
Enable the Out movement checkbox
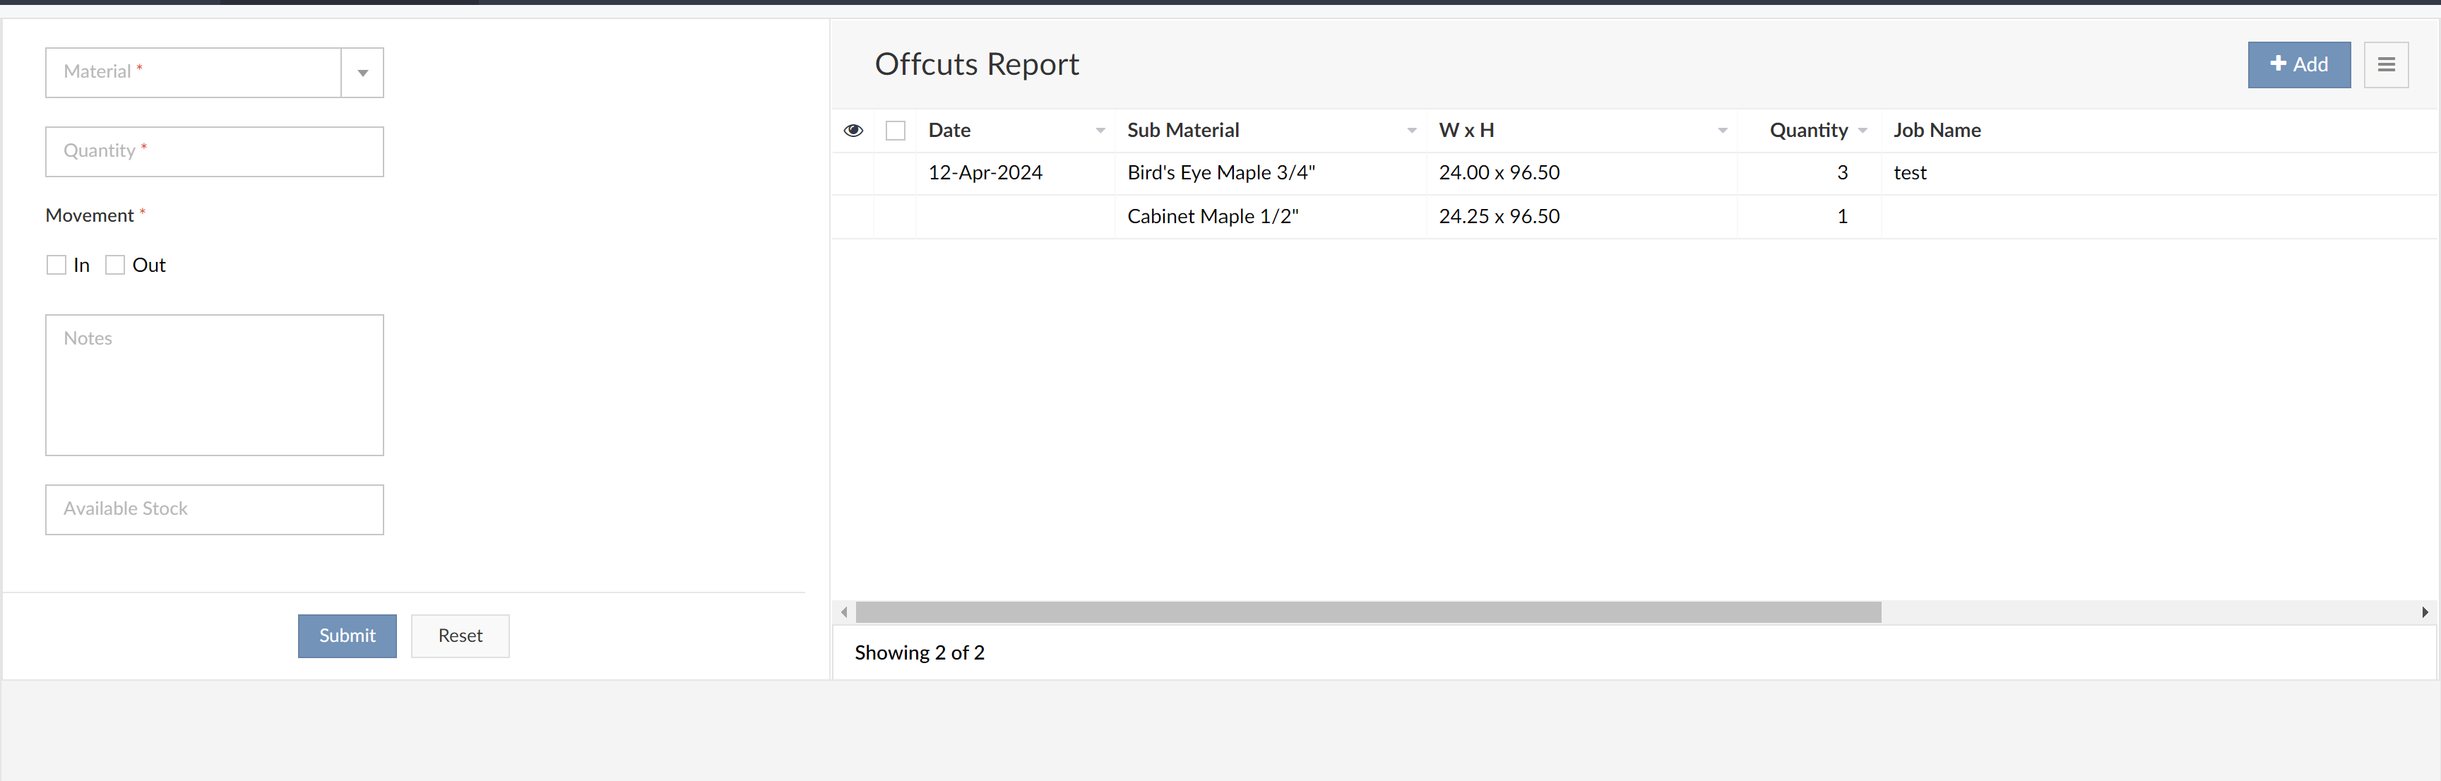point(114,264)
